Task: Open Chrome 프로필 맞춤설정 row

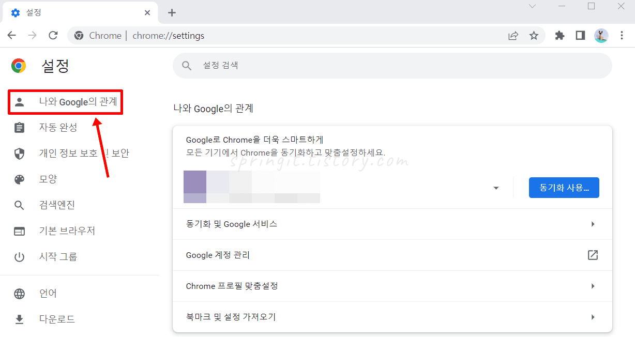Action: click(x=392, y=286)
